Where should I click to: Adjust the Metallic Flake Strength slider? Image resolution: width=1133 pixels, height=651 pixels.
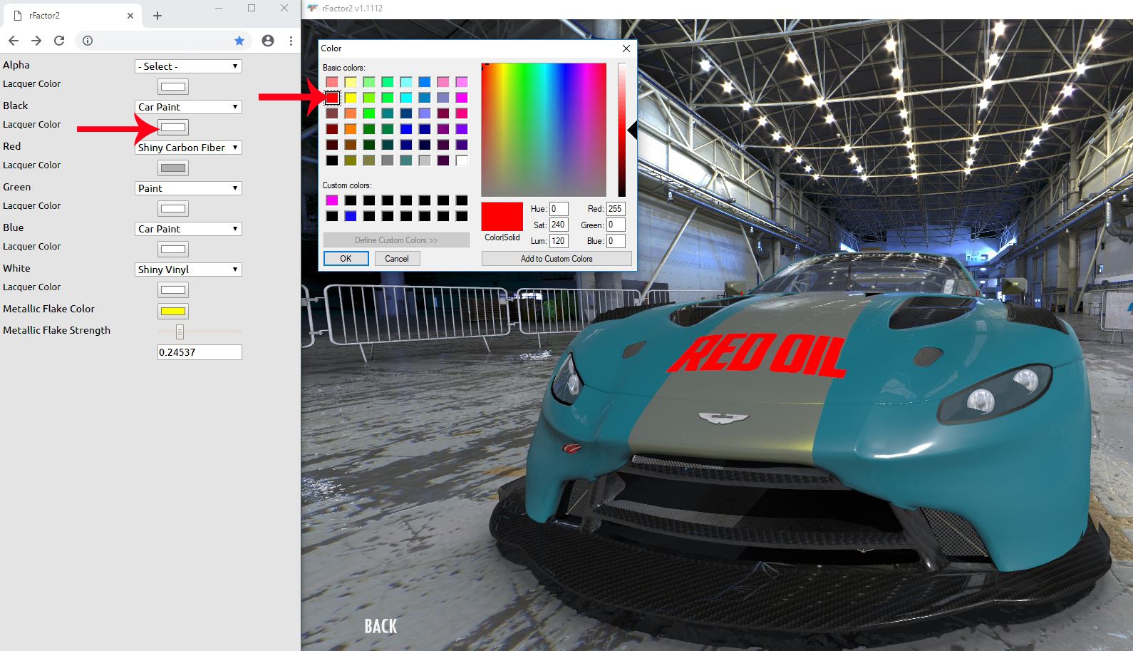[180, 332]
